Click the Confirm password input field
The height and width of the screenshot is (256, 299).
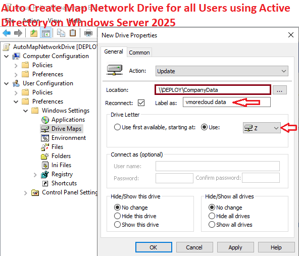pos(261,178)
